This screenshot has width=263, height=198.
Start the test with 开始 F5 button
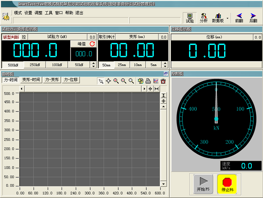pos(203,184)
